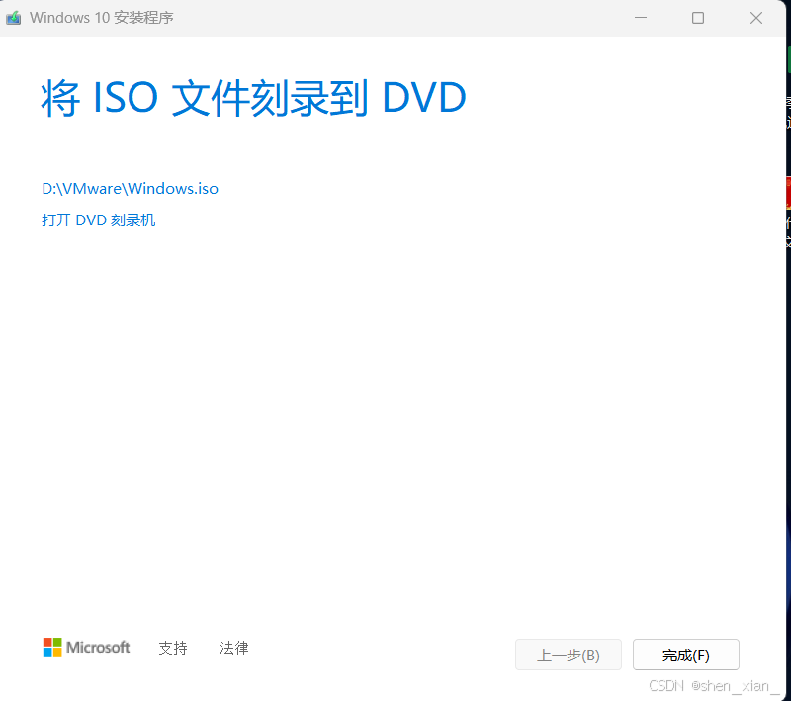Click the 上一步(B) back button
The height and width of the screenshot is (701, 791).
[x=569, y=656]
